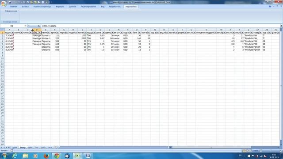The height and width of the screenshot is (159, 283).
Task: Select the cell with price 0.05
Action: tap(100, 35)
